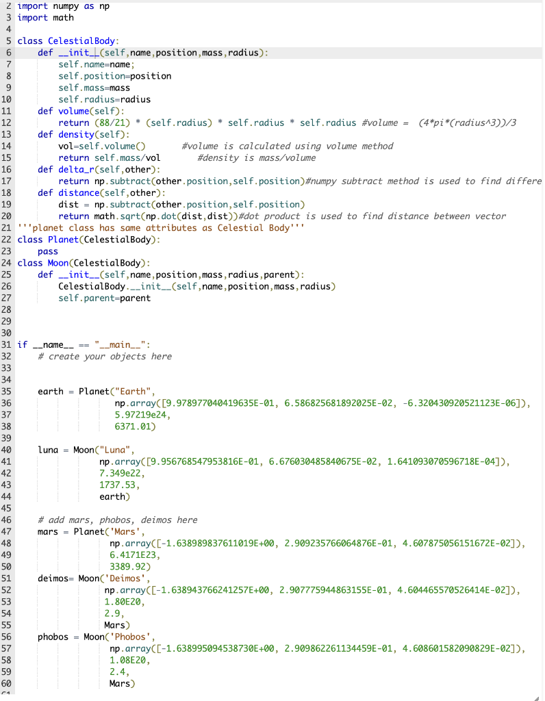Click the 'if __name__ == "__main__":' line
Image resolution: width=545 pixels, height=701 pixels.
coord(84,345)
